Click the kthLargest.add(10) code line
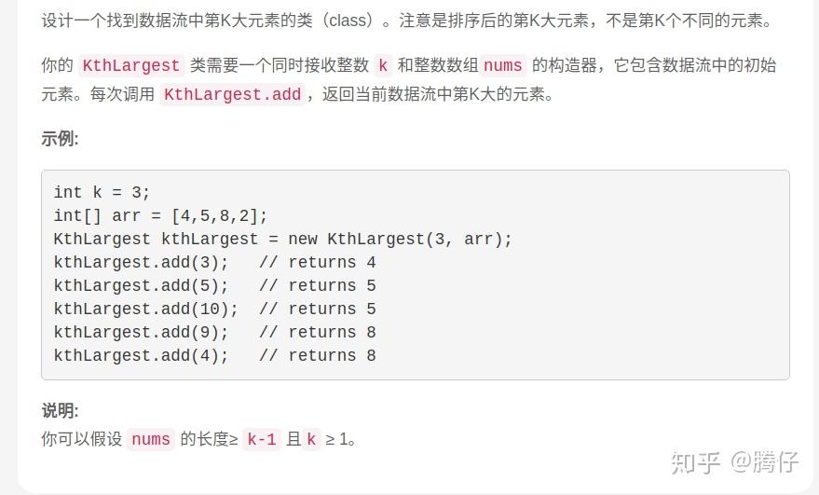 214,309
